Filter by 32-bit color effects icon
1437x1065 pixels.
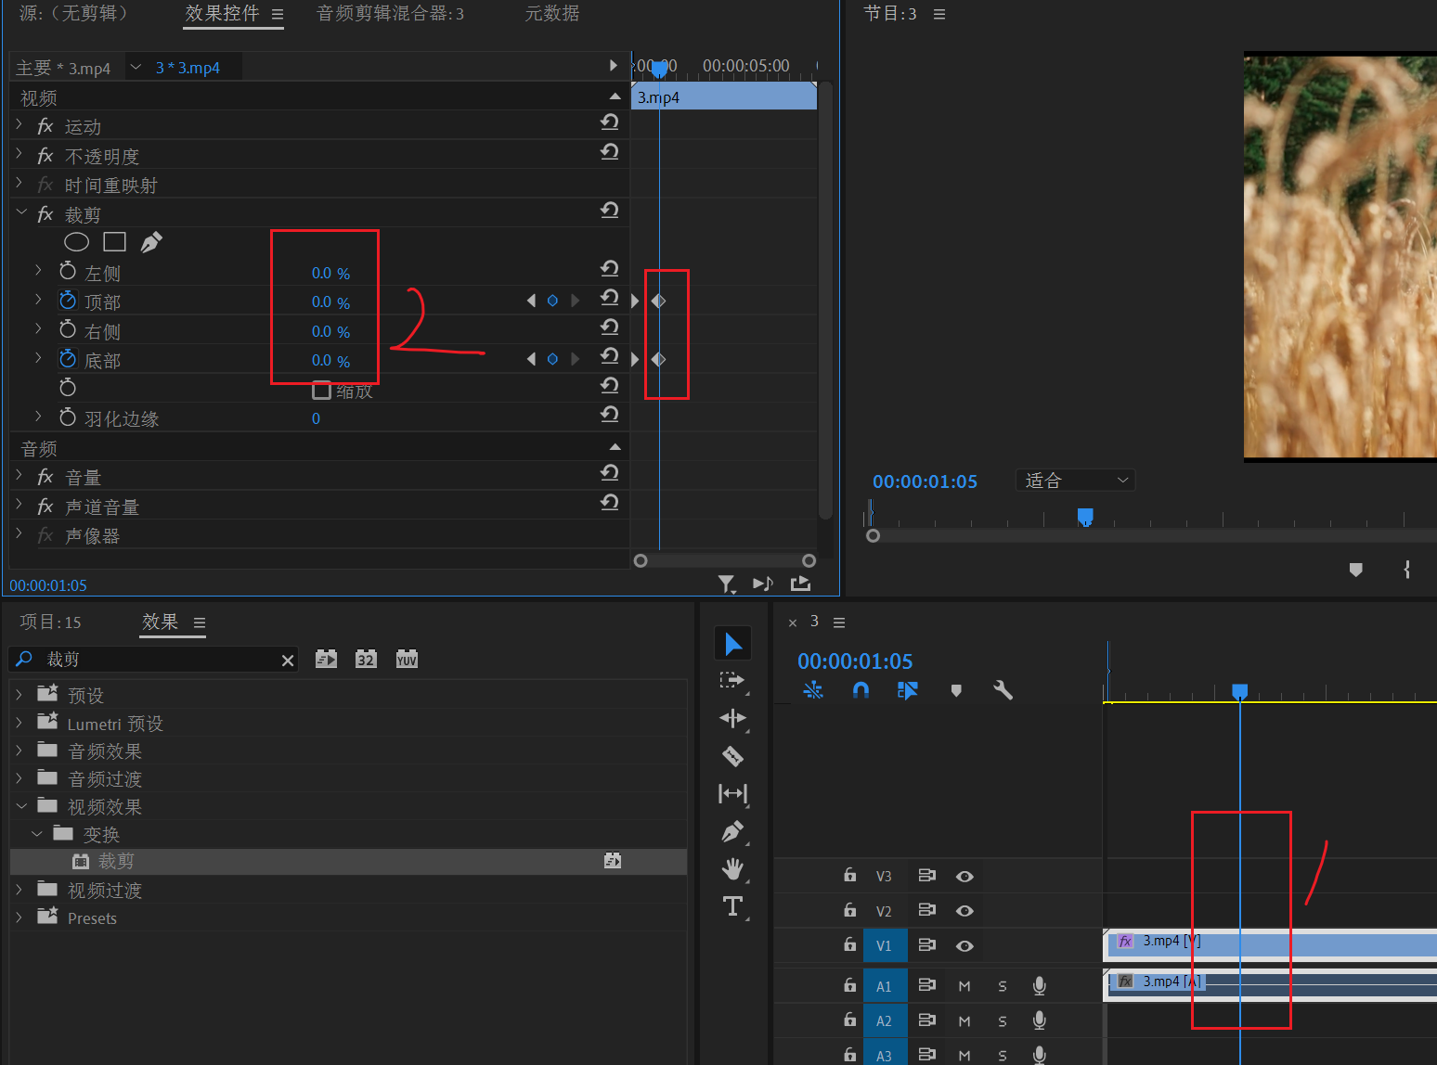coord(366,659)
